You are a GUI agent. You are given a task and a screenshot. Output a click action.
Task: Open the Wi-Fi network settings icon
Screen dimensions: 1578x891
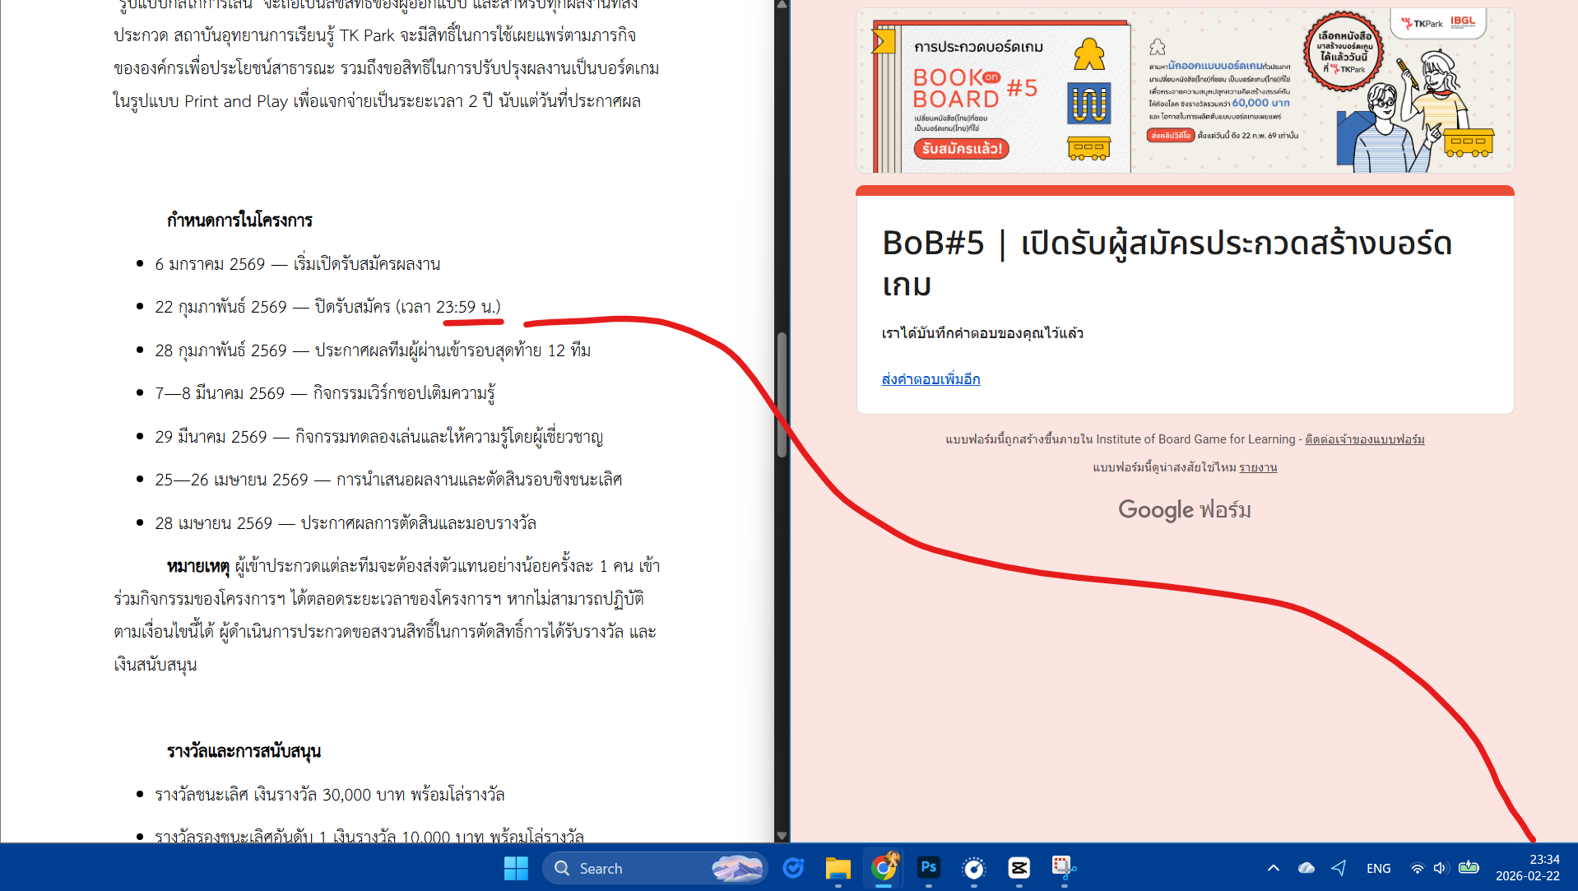point(1417,868)
